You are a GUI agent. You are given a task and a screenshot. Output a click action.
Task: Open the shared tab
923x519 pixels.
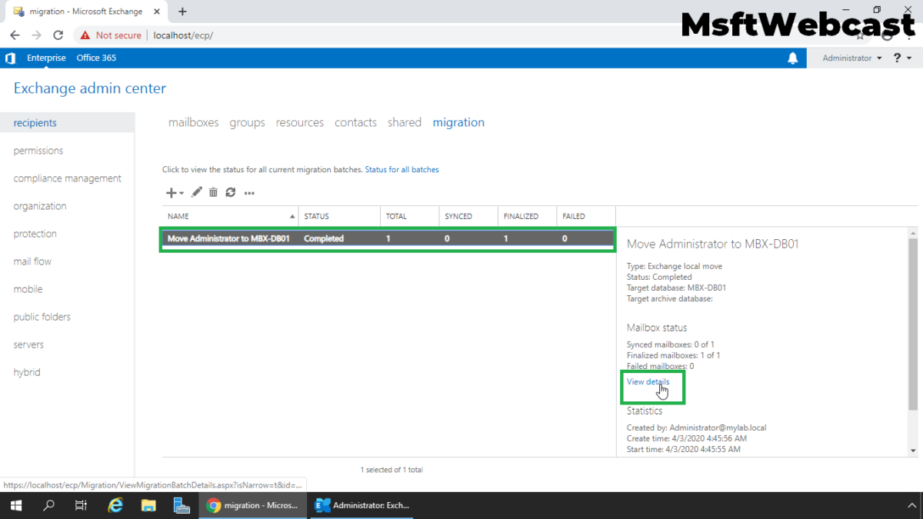click(405, 122)
